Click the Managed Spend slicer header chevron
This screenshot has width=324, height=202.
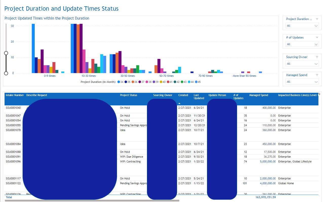(x=317, y=75)
